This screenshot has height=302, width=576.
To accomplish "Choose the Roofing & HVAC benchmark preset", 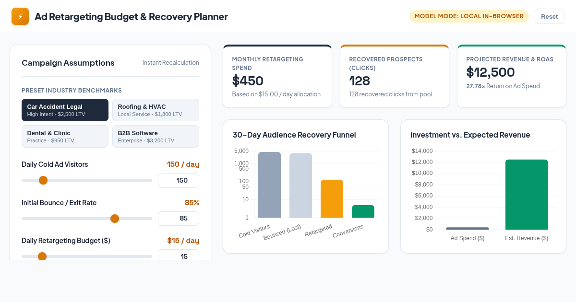I will 156,110.
